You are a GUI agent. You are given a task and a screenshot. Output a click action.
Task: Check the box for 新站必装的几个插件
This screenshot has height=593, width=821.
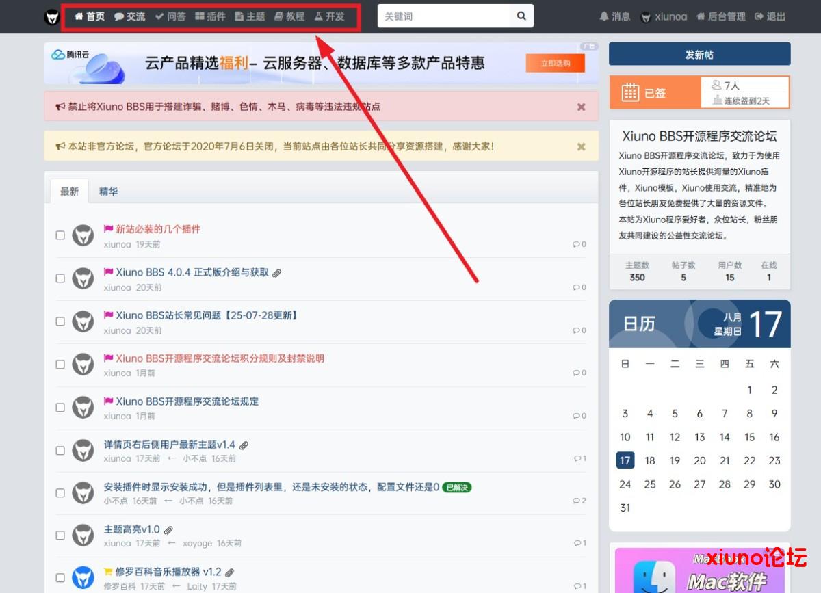(x=60, y=235)
